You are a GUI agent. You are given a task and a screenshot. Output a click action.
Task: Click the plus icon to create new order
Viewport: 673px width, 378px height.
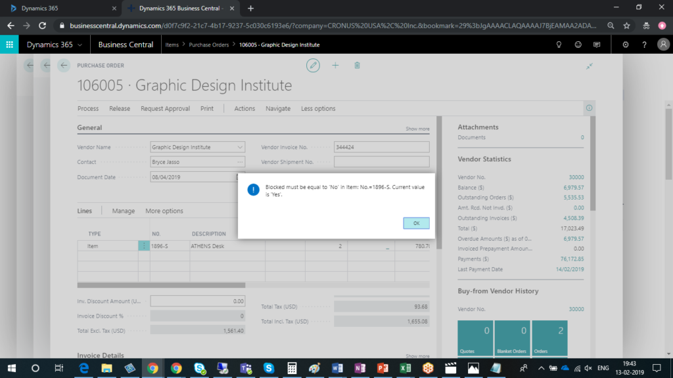coord(335,66)
